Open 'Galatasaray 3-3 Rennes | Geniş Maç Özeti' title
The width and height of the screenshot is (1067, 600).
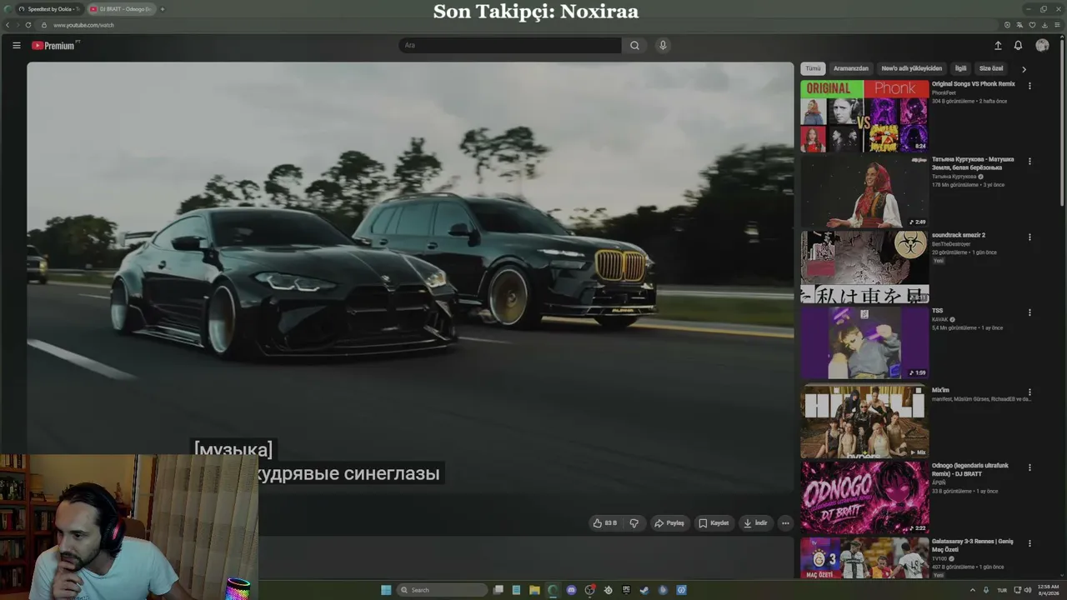click(973, 545)
